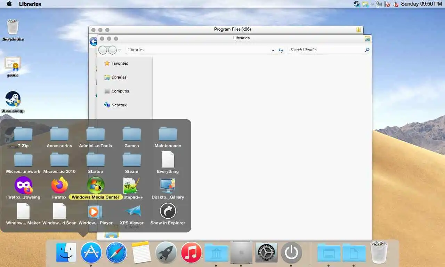Open Safari compass icon in dock
Screen dimensions: 445x267
tap(116, 252)
